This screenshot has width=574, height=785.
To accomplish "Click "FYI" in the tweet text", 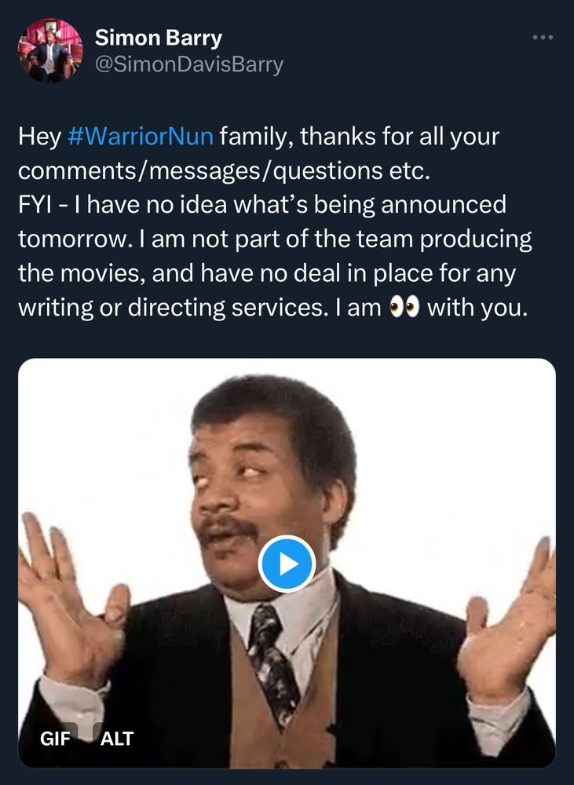I will pos(35,205).
